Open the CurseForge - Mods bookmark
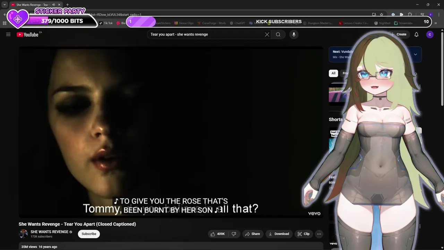 (212, 23)
